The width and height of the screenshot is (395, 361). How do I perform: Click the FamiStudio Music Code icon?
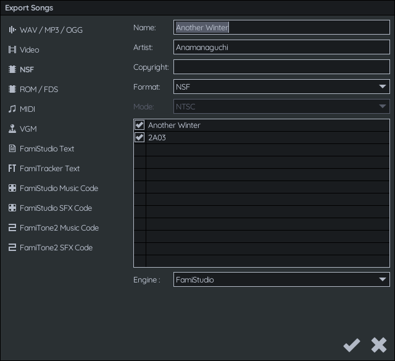point(12,188)
